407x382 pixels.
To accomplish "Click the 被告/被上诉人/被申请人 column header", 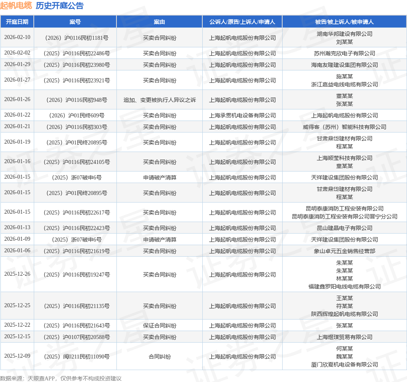I will click(345, 22).
